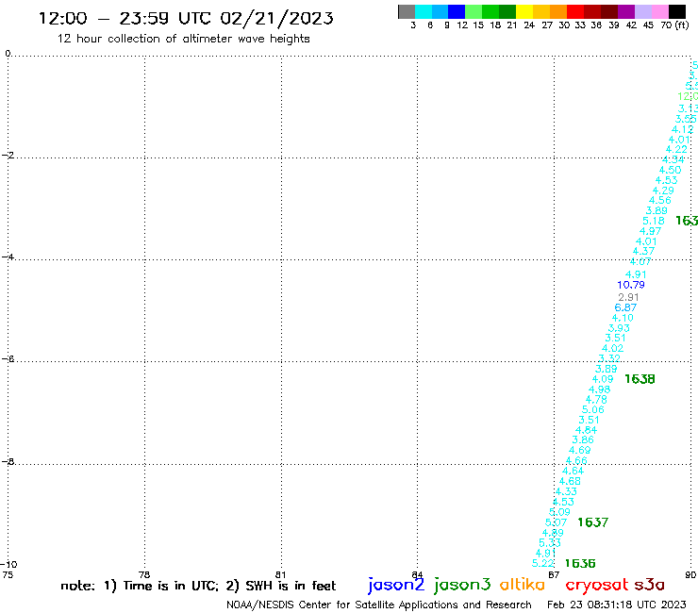Image resolution: width=698 pixels, height=613 pixels.
Task: Click the wave height value 4.84
Action: 587,430
